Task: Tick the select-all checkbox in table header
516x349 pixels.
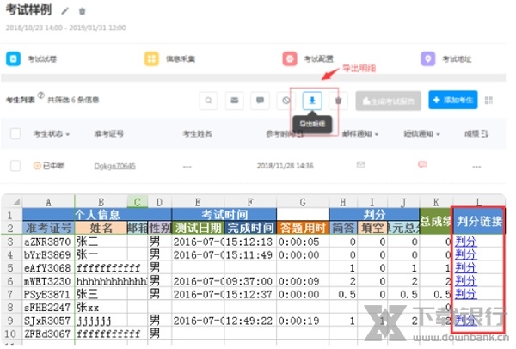Action: tap(15, 134)
